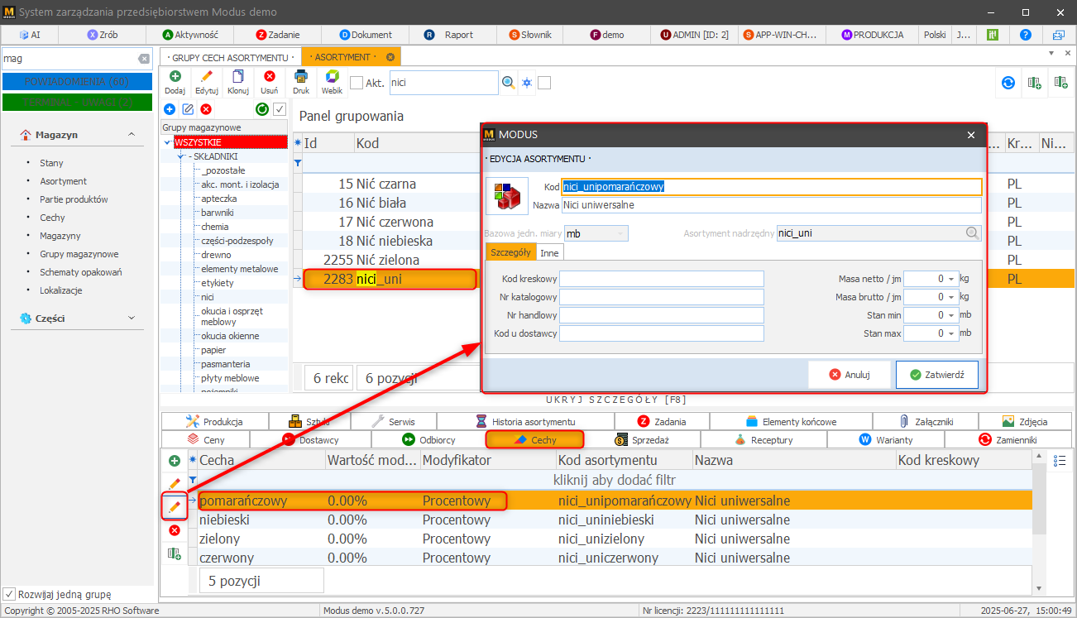
Task: Toggle the Rozwijaj jedną grupę checkbox
Action: tap(9, 594)
